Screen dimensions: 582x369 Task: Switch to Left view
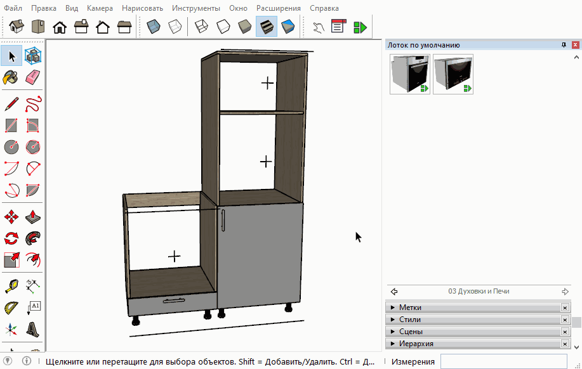(x=124, y=27)
